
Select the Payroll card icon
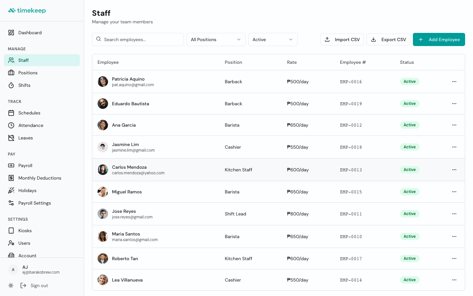pyautogui.click(x=11, y=165)
